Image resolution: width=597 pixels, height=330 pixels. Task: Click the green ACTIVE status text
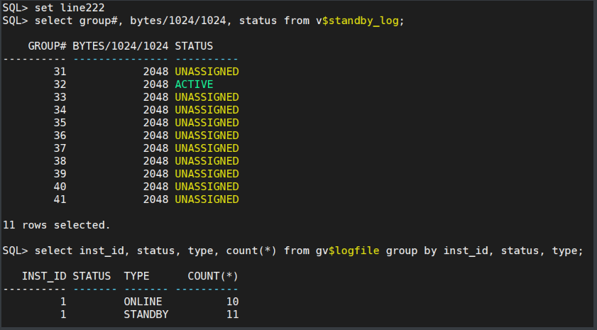(194, 84)
